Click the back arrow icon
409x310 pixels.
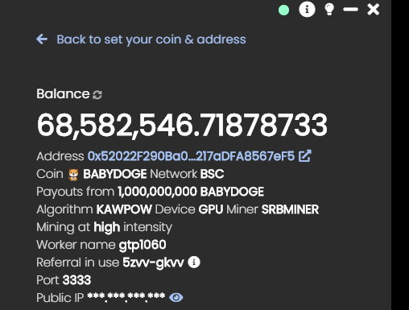coord(42,39)
